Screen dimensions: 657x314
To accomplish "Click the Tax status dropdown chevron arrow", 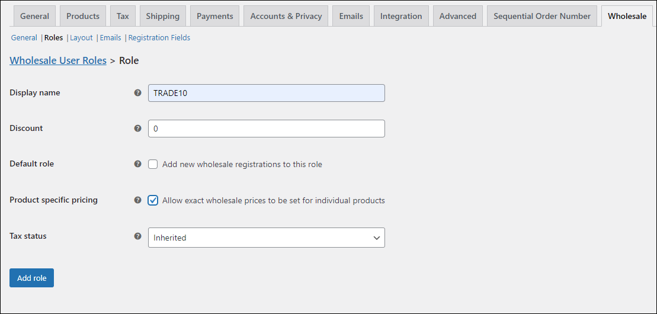I will [x=376, y=238].
